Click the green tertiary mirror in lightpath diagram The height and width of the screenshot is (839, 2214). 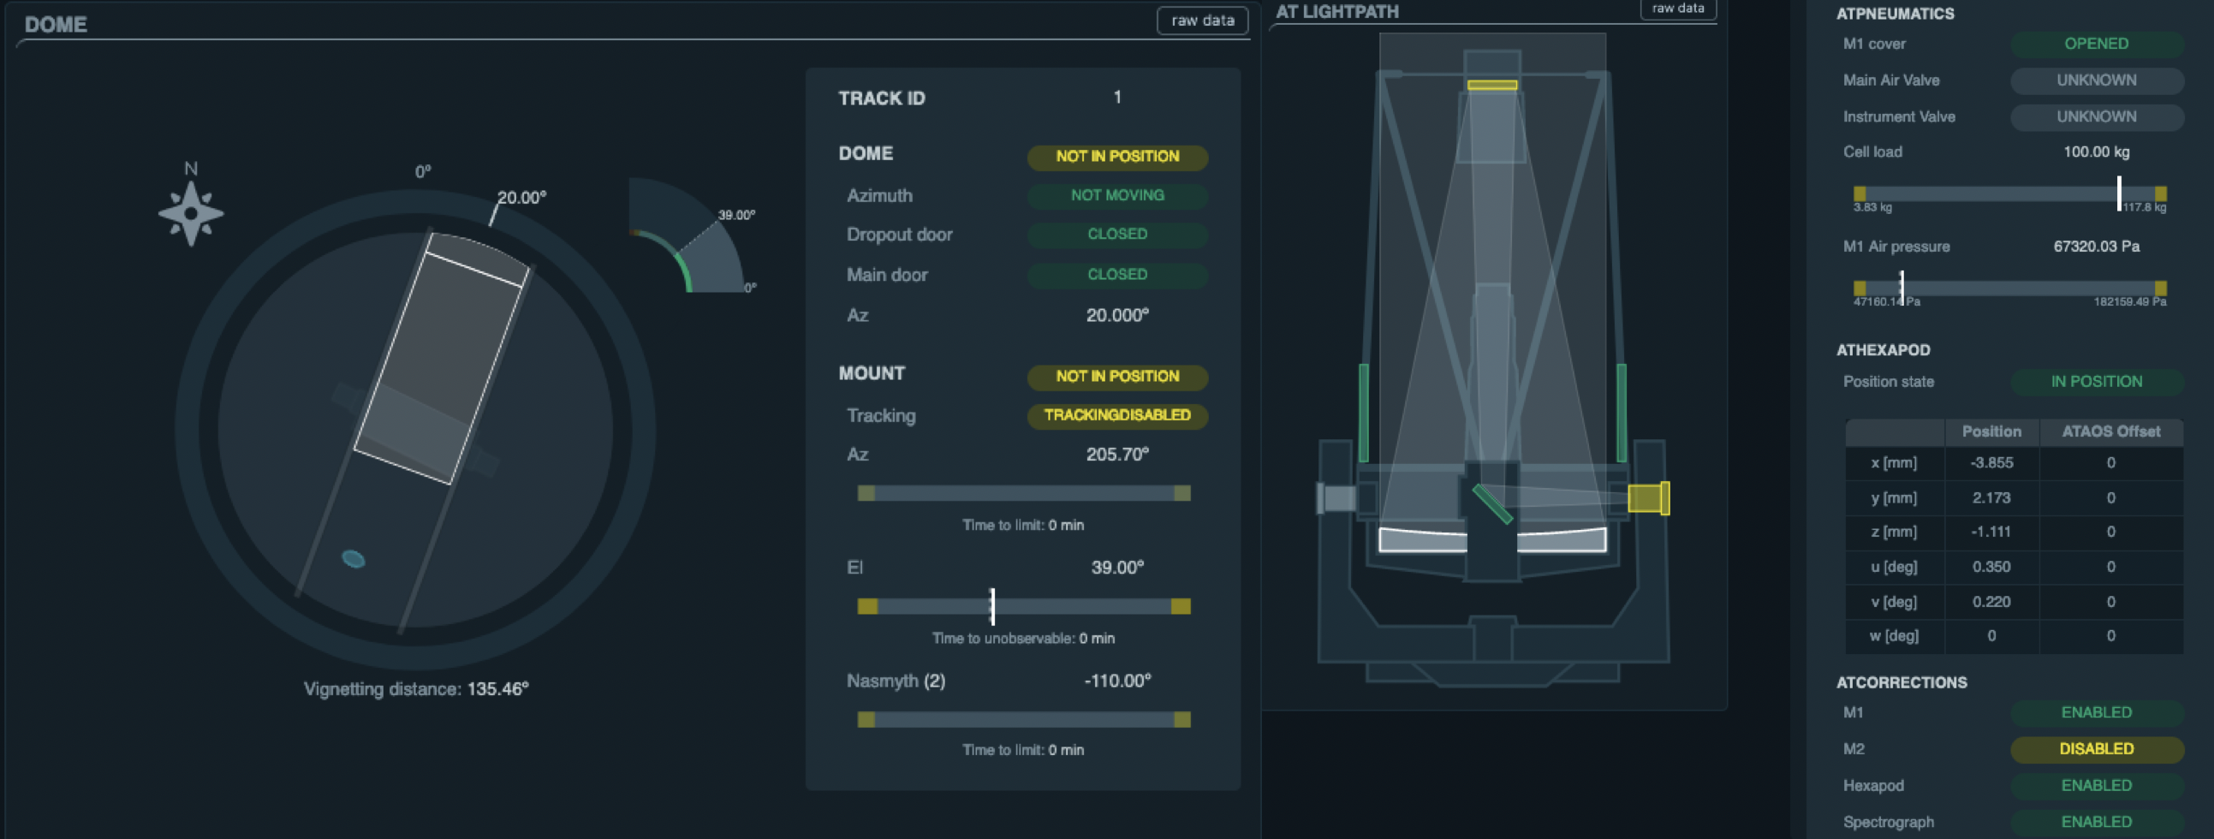coord(1492,503)
